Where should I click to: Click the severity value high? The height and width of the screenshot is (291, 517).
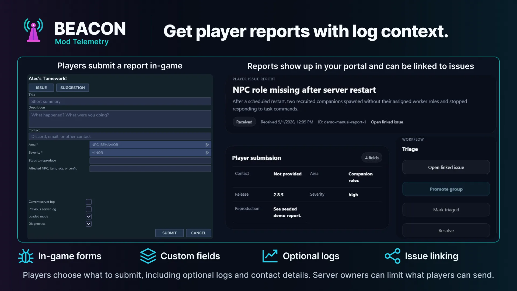pyautogui.click(x=353, y=195)
